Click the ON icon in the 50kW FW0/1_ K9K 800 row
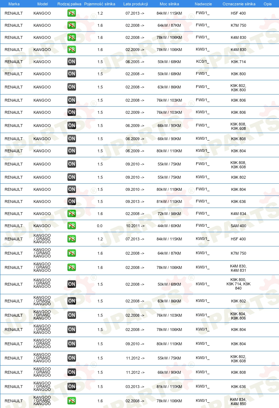This screenshot has height=408, width=279. pos(72,74)
